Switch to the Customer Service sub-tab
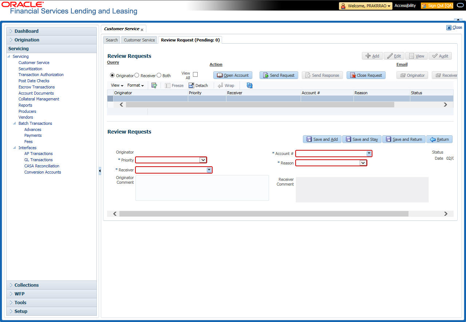The height and width of the screenshot is (322, 466). (x=139, y=40)
